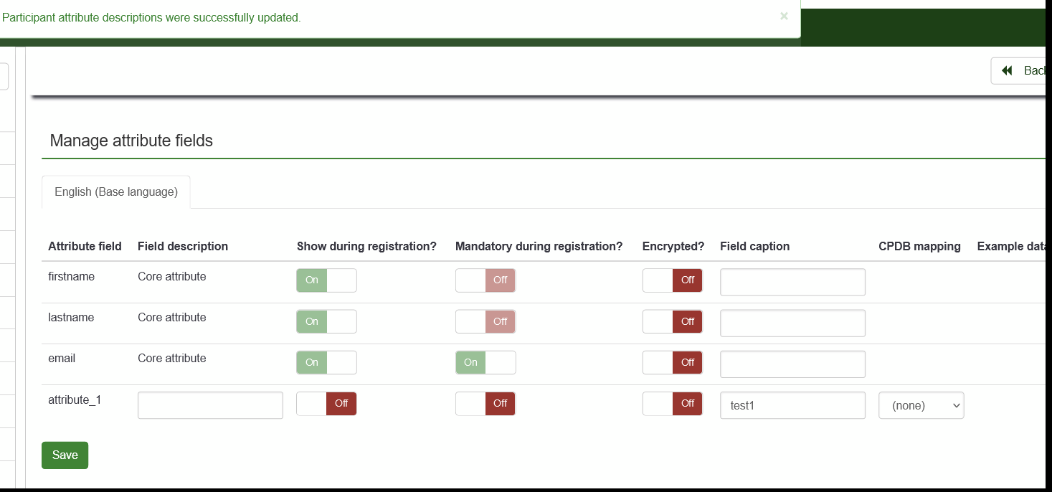Toggle lastname Show during registration switch
The width and height of the screenshot is (1052, 492).
click(x=326, y=321)
